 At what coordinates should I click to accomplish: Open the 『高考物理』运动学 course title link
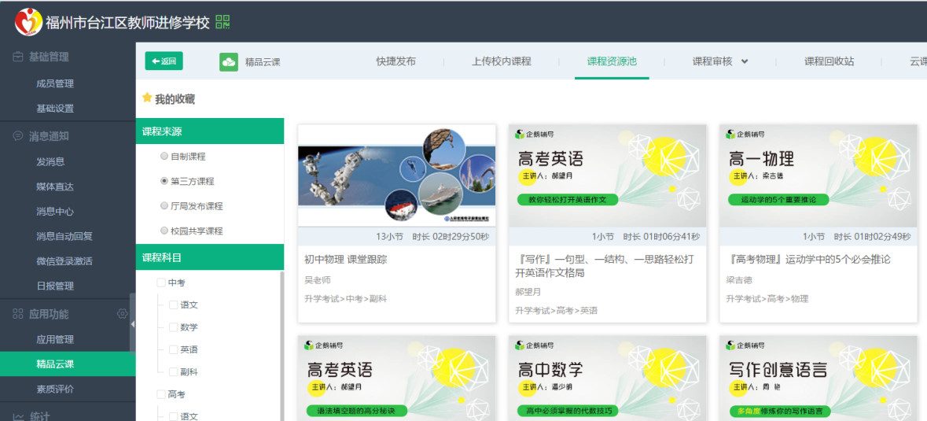(x=808, y=260)
